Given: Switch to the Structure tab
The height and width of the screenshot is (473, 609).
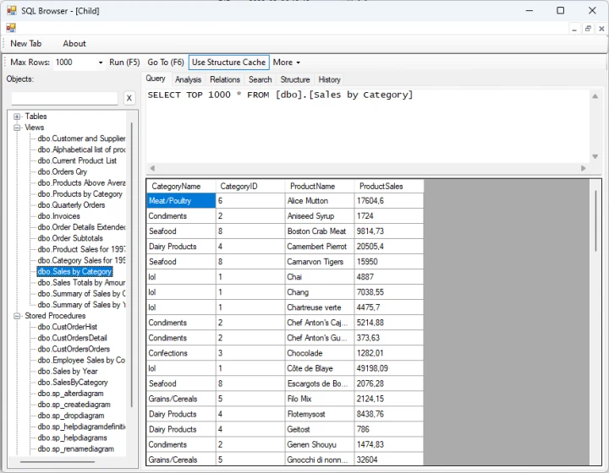Looking at the screenshot, I should (x=295, y=79).
